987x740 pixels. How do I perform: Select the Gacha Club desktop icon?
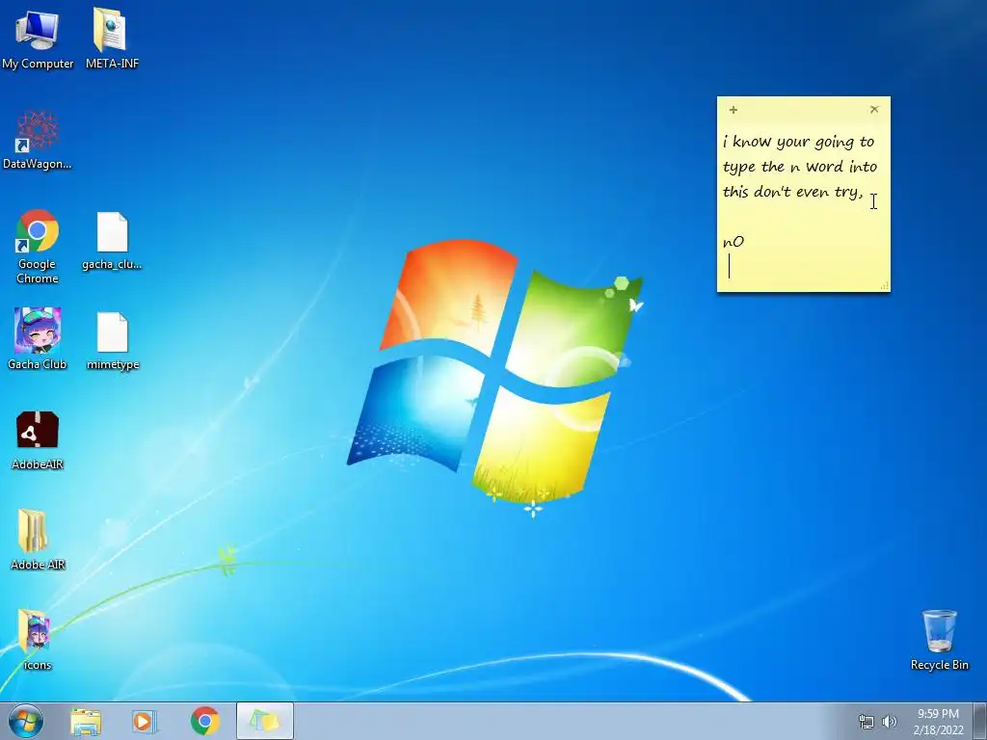38,338
